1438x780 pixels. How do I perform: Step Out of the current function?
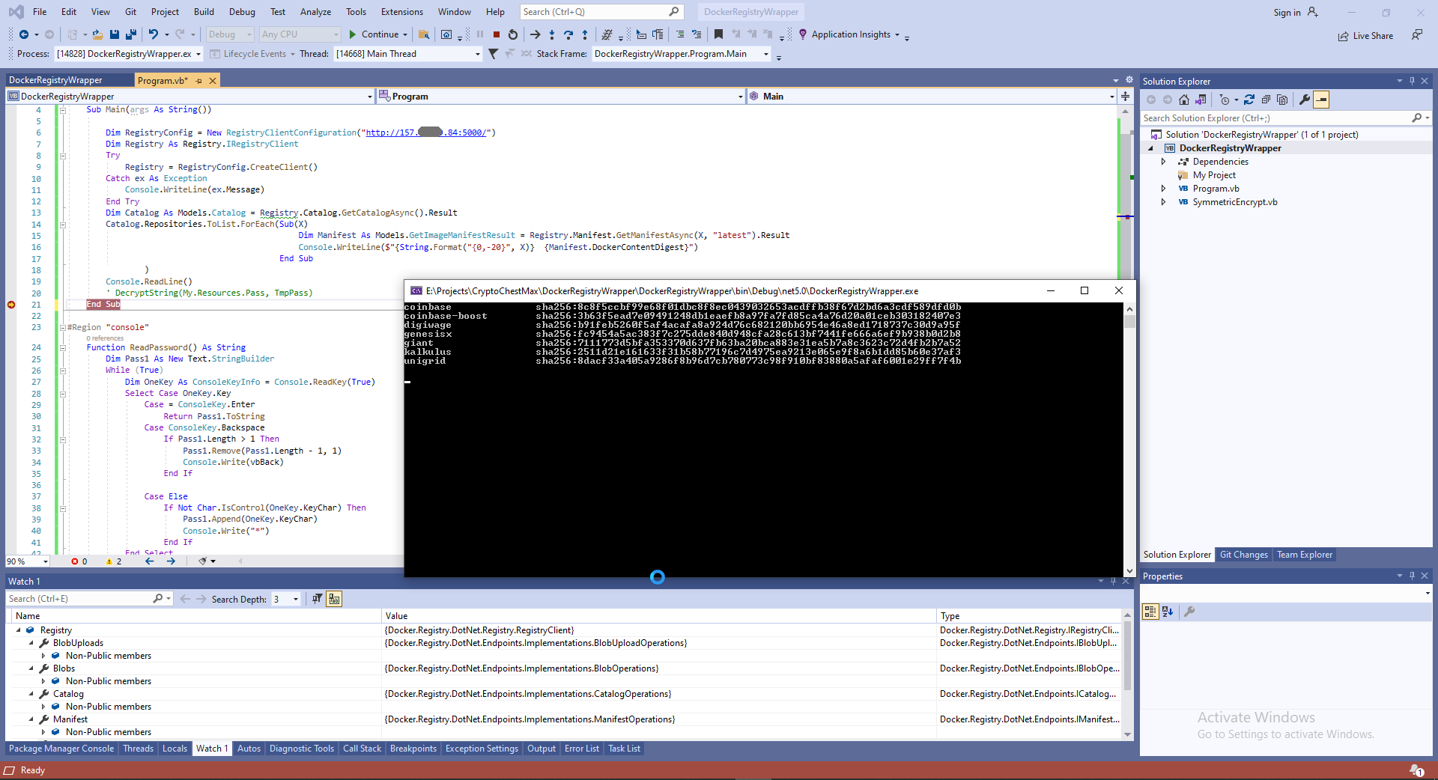tap(585, 34)
